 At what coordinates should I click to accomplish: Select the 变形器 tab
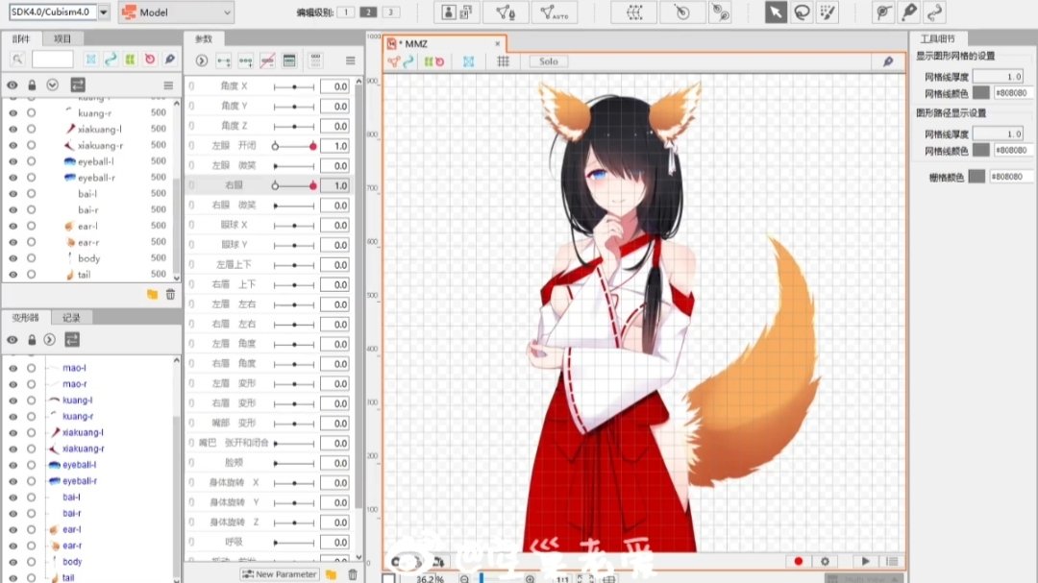coord(26,318)
